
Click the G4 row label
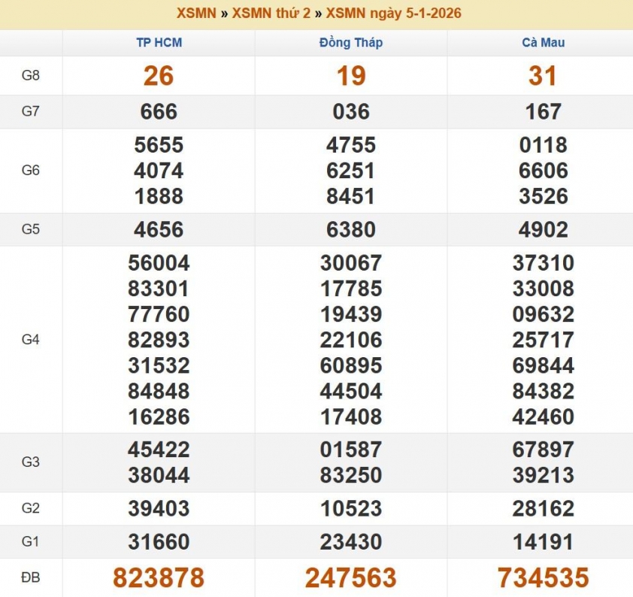(x=31, y=340)
